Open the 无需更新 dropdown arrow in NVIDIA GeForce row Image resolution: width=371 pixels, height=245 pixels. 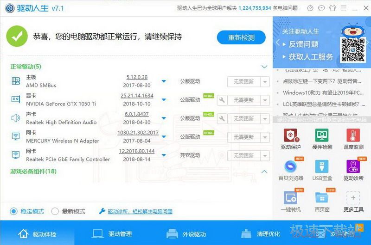(x=265, y=100)
